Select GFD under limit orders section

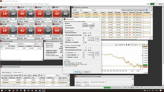[84, 36]
